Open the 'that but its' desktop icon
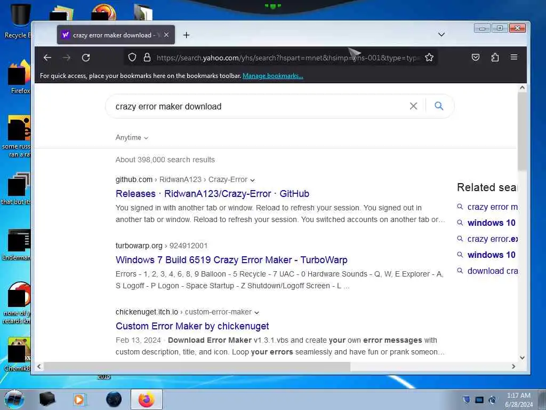 (x=17, y=188)
